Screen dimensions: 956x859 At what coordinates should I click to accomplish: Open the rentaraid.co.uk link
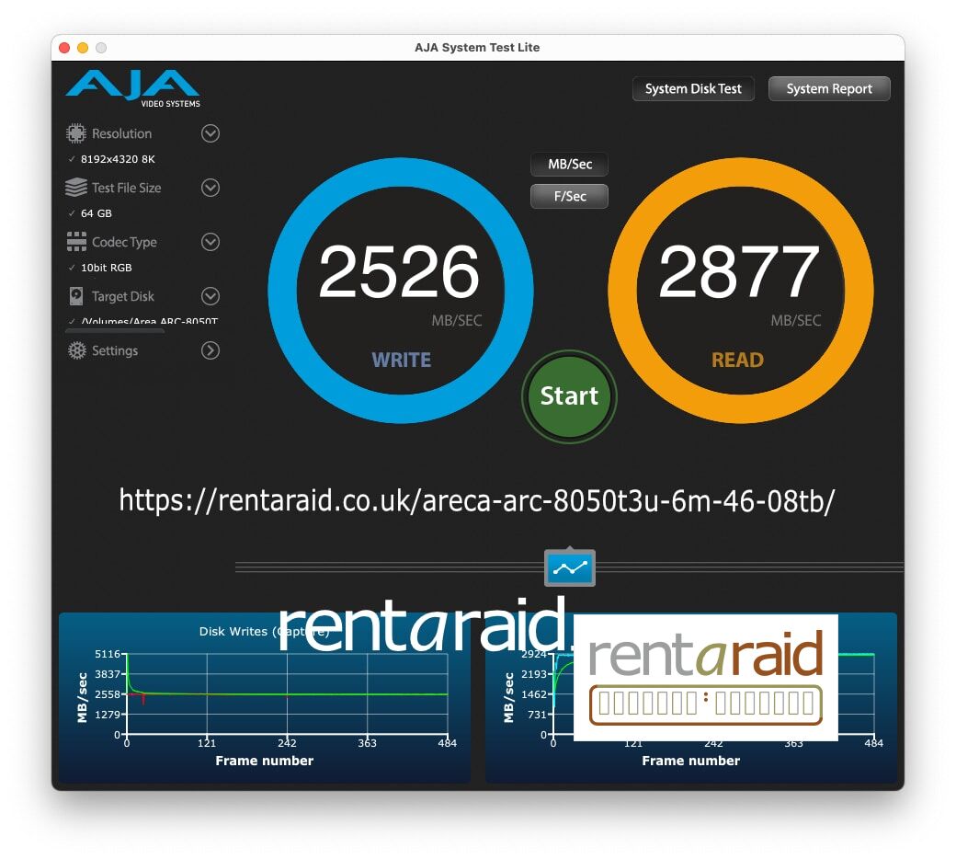[x=477, y=501]
